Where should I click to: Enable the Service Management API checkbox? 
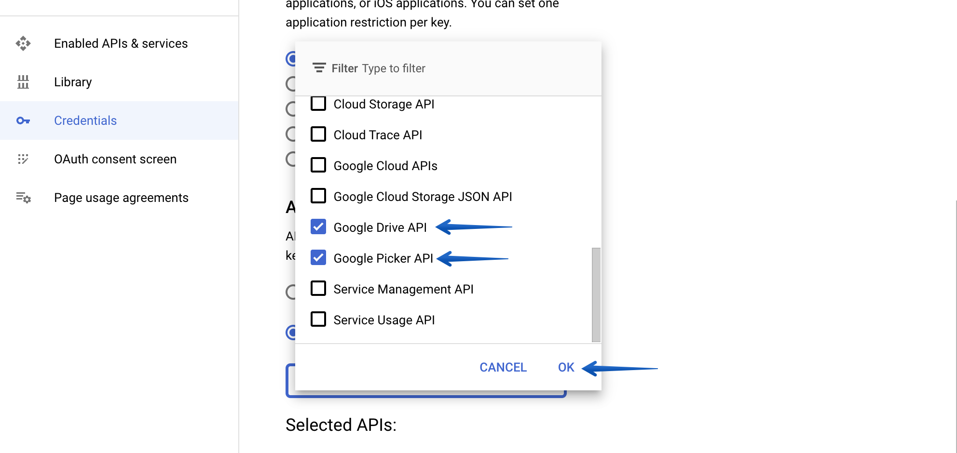[x=318, y=288]
